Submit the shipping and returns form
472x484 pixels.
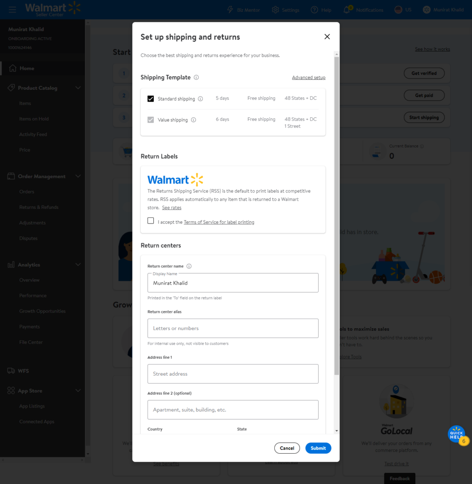pyautogui.click(x=318, y=448)
